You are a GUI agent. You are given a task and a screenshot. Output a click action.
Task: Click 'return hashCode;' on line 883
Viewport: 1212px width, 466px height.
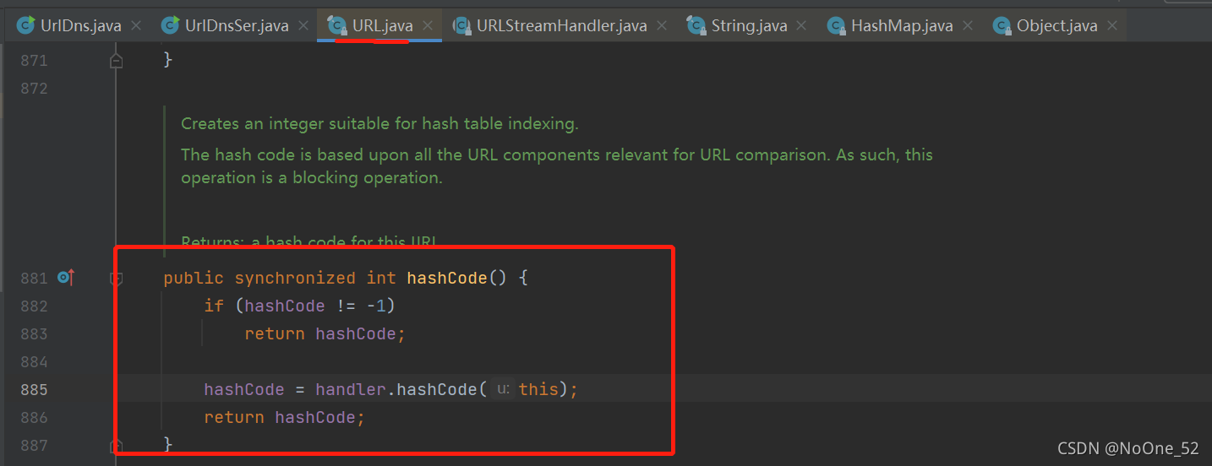tap(325, 333)
